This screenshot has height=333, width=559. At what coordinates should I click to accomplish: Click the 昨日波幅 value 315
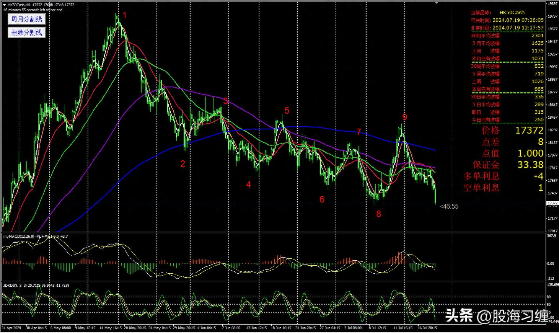pos(539,112)
